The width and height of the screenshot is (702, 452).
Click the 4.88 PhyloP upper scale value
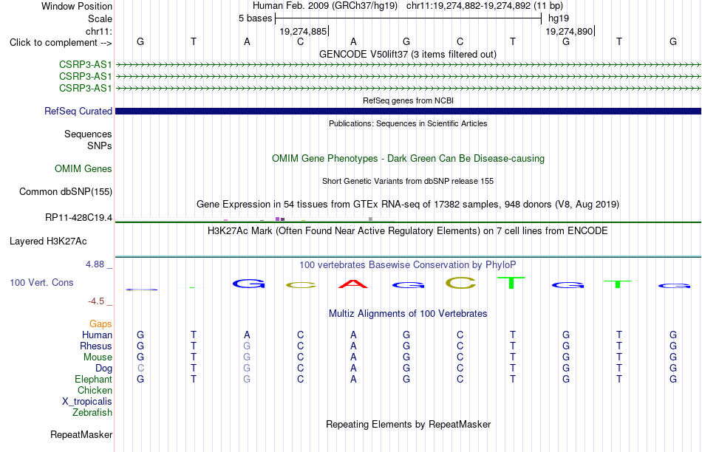[x=95, y=264]
